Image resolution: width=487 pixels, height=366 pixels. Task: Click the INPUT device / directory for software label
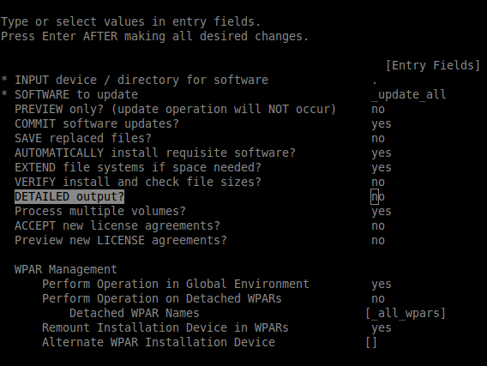click(x=141, y=80)
